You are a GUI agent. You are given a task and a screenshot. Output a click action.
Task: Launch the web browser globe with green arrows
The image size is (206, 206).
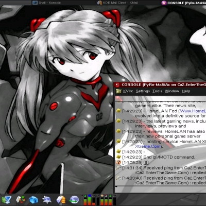(74, 200)
